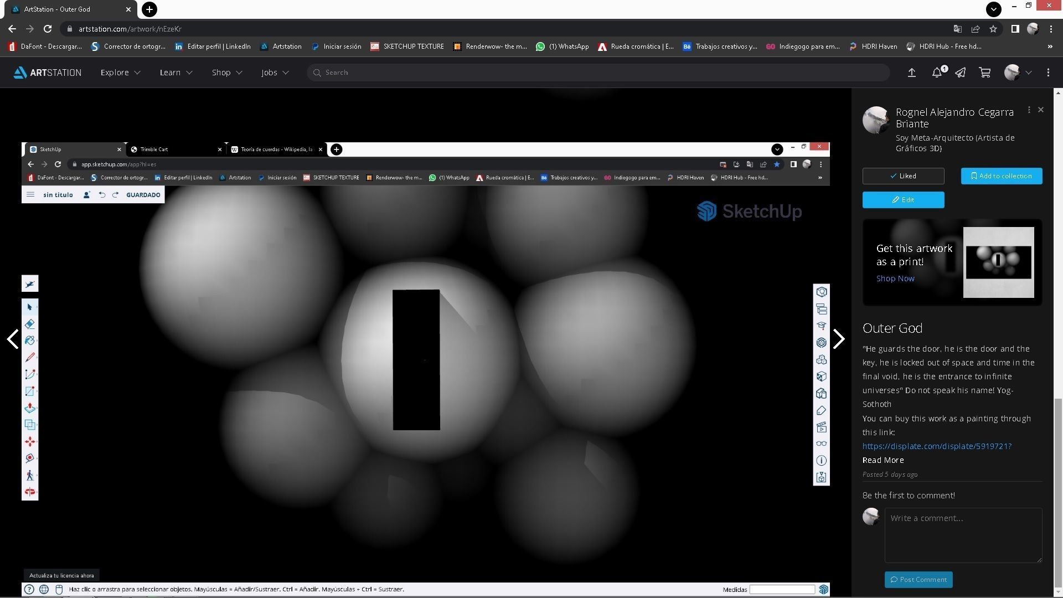The image size is (1063, 598).
Task: Click the upload artwork arrow icon
Action: click(911, 73)
